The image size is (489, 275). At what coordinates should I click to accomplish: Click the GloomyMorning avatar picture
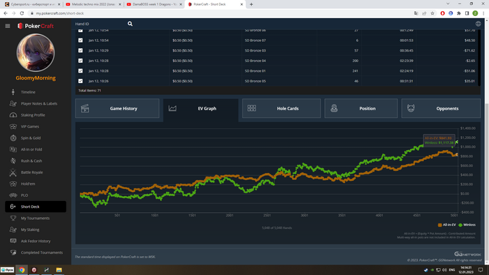(36, 52)
